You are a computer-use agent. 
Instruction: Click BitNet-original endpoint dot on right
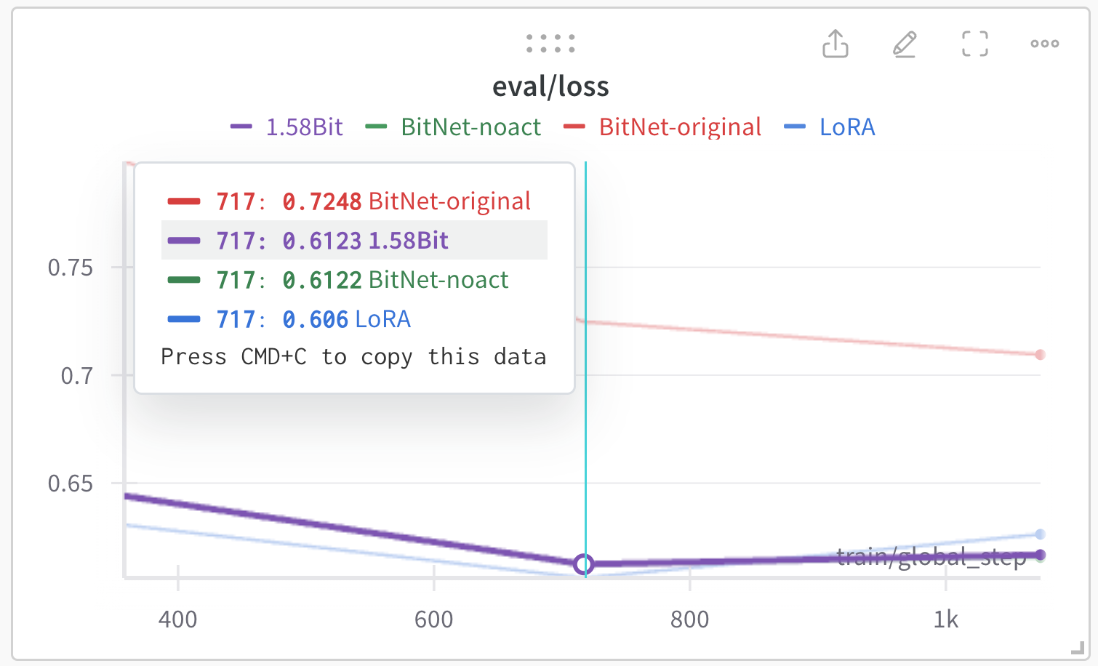(x=1040, y=355)
